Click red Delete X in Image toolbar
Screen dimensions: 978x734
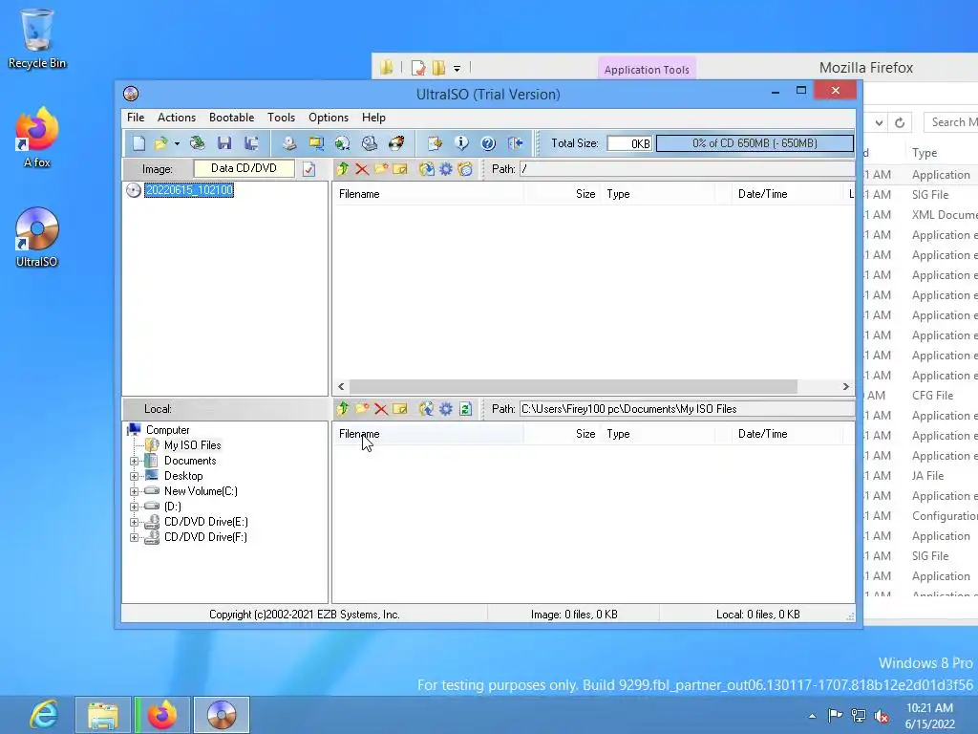click(x=362, y=169)
